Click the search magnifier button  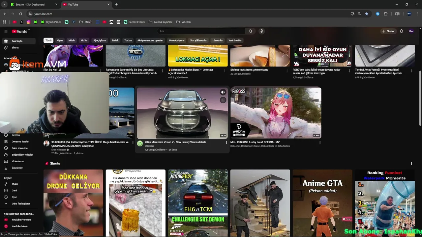click(x=251, y=31)
